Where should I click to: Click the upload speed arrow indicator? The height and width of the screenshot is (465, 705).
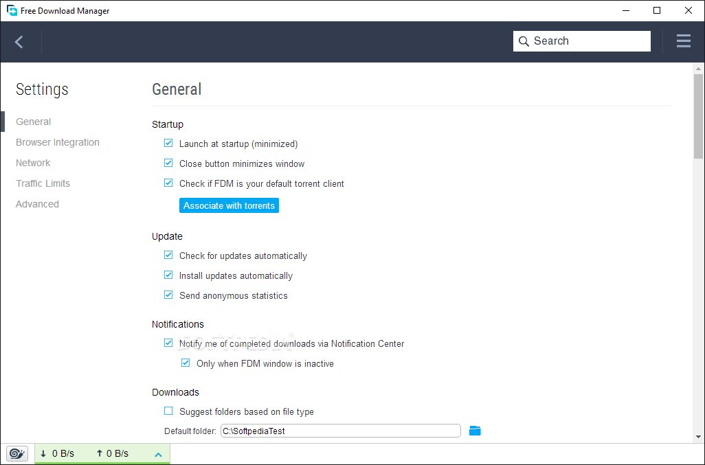click(x=100, y=453)
